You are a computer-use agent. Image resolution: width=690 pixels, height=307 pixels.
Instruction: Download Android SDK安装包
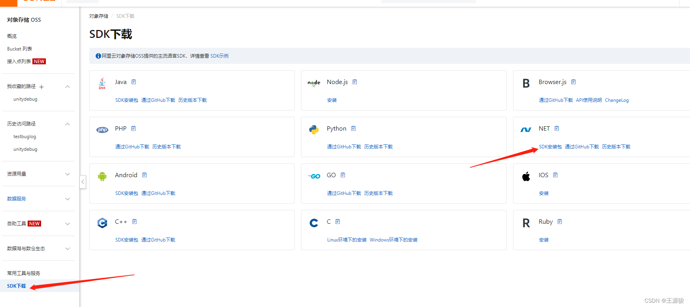click(x=127, y=193)
